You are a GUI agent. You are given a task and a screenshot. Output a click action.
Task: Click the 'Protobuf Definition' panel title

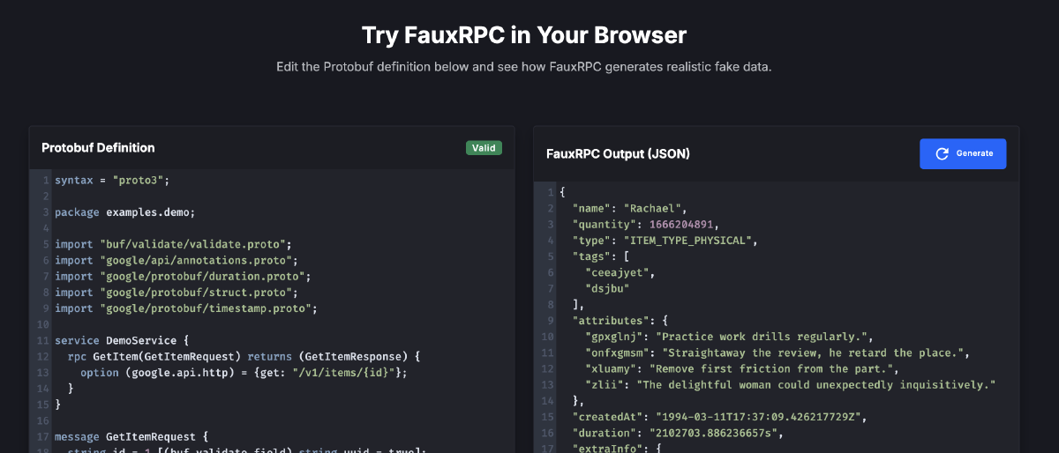(x=98, y=148)
